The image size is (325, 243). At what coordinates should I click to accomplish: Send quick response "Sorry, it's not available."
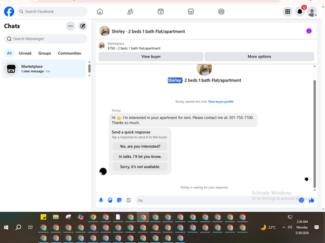(x=140, y=167)
